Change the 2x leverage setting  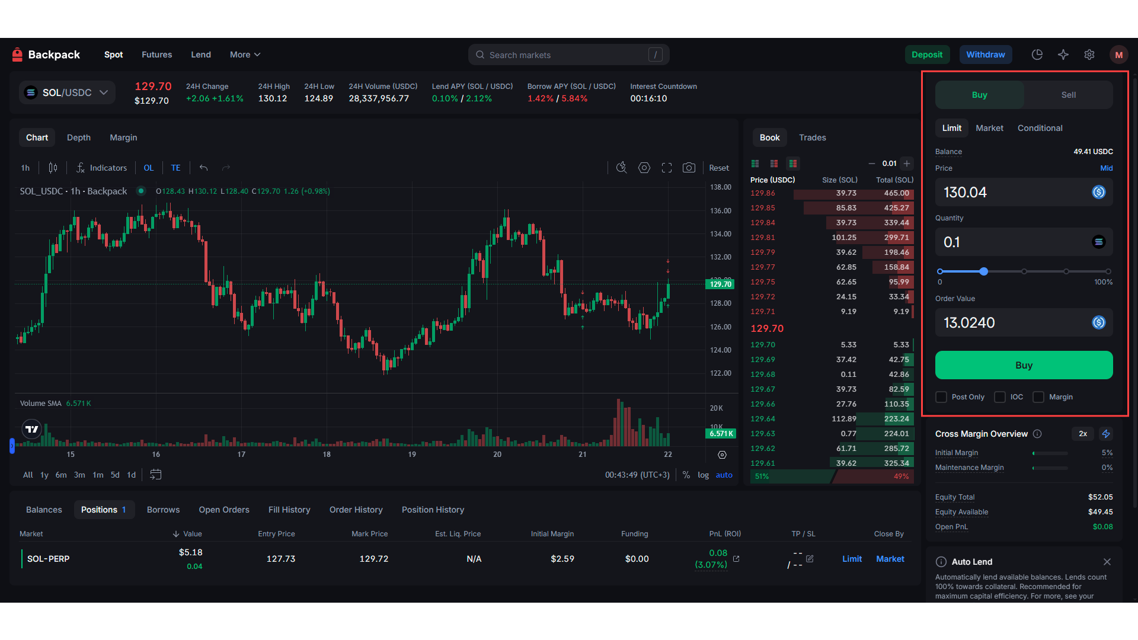(x=1083, y=434)
